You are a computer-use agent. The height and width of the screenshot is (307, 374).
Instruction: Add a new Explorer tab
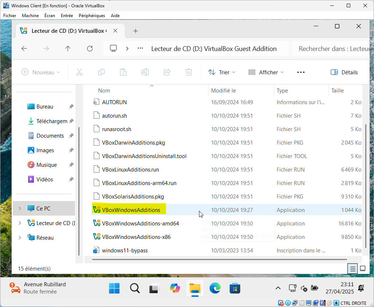pos(136,31)
